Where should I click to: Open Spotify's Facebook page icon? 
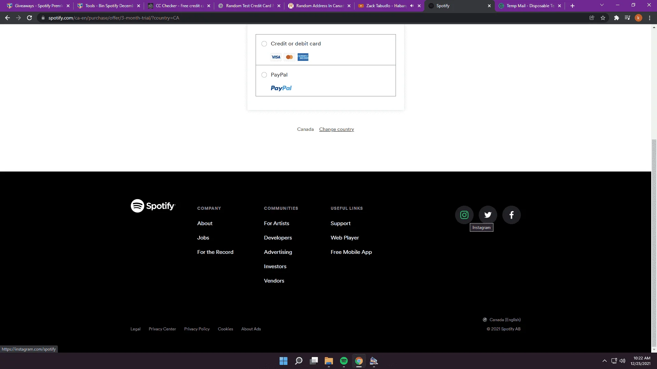pos(511,215)
